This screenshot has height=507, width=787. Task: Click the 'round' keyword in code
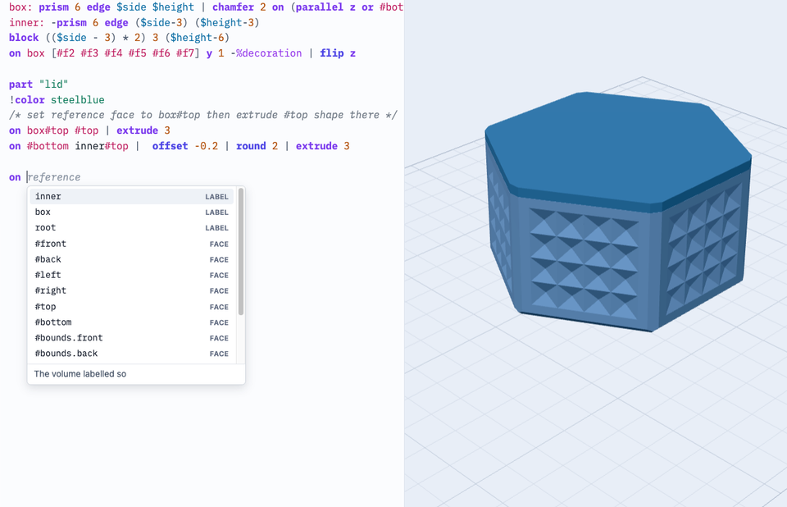(251, 146)
